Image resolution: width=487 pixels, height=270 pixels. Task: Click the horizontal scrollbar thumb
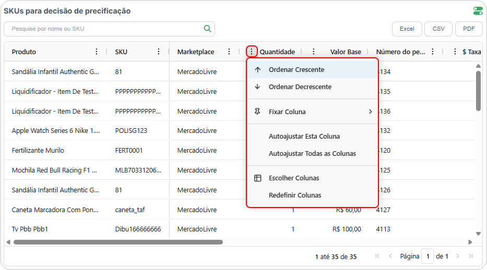(x=118, y=242)
